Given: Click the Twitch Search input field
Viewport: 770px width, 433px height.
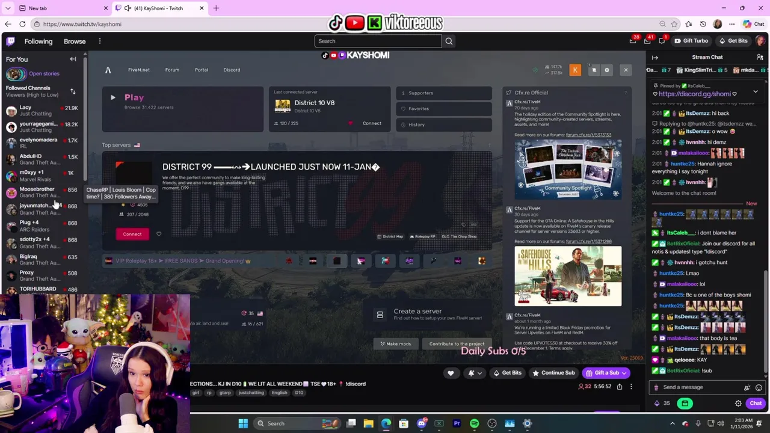Looking at the screenshot, I should click(x=378, y=41).
